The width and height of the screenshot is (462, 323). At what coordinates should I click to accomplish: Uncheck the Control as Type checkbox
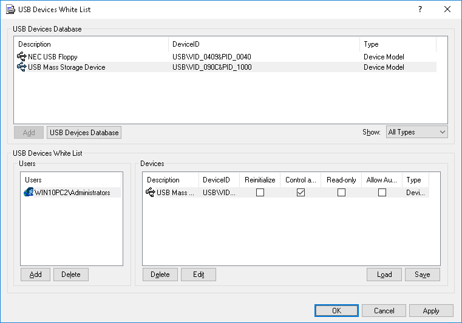301,193
